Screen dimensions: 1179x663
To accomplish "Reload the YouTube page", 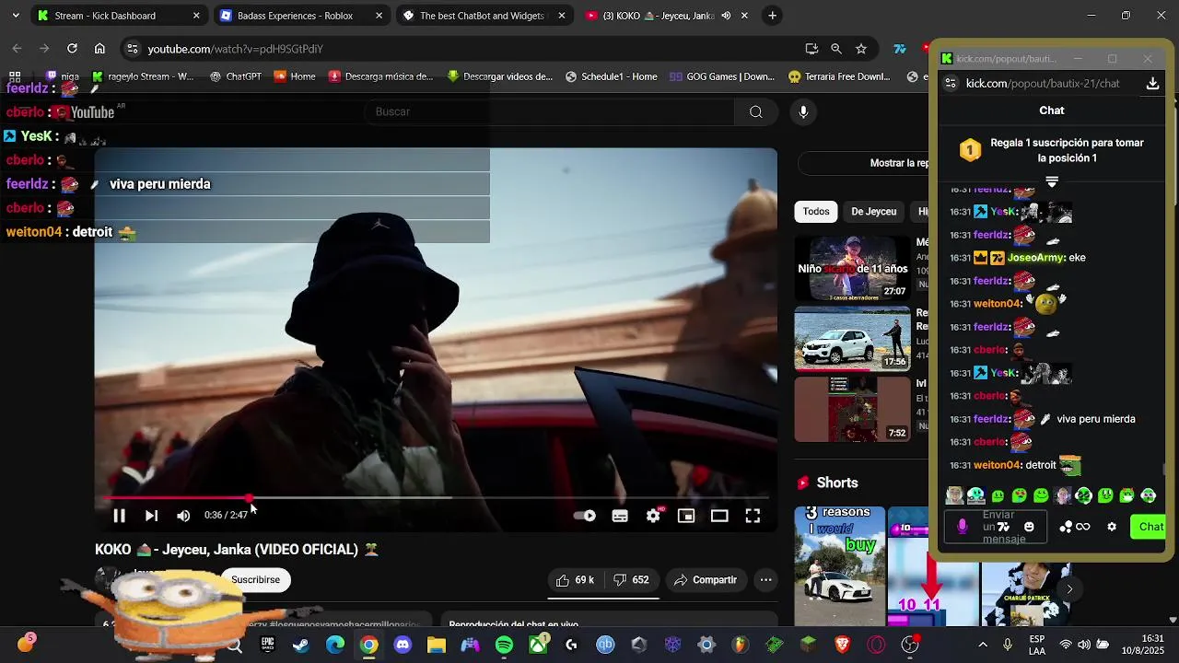I will [x=72, y=49].
